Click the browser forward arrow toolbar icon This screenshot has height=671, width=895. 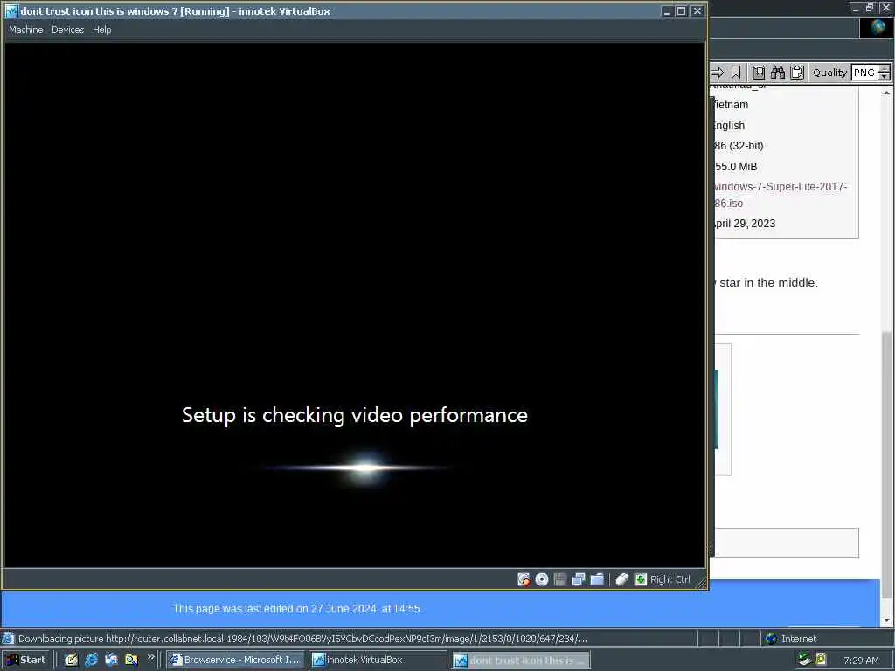718,73
